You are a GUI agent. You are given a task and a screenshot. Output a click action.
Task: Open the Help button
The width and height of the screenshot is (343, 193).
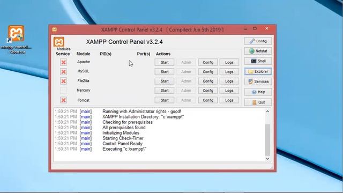(258, 92)
